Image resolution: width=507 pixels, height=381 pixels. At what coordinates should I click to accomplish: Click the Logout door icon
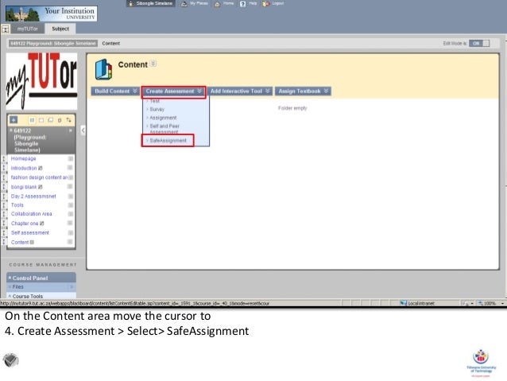tap(265, 4)
